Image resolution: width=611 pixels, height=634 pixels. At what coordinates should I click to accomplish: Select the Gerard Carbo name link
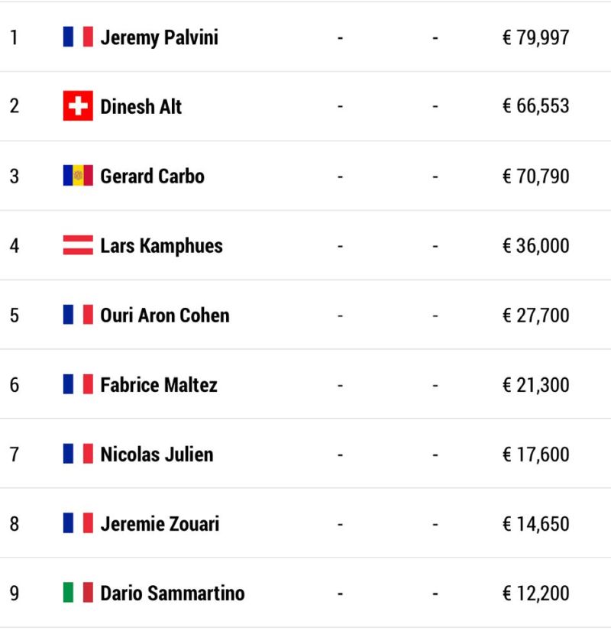(x=153, y=176)
